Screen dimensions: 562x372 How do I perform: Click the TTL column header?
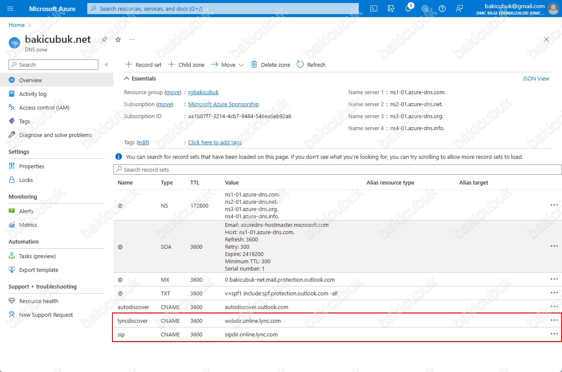pos(195,182)
